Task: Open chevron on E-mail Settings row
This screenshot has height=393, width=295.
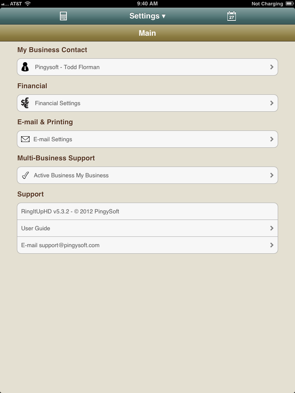Action: [272, 139]
